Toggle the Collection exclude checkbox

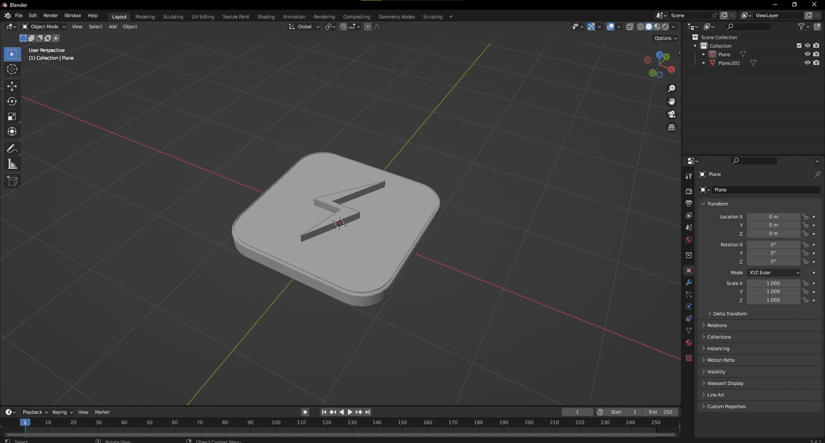point(799,46)
